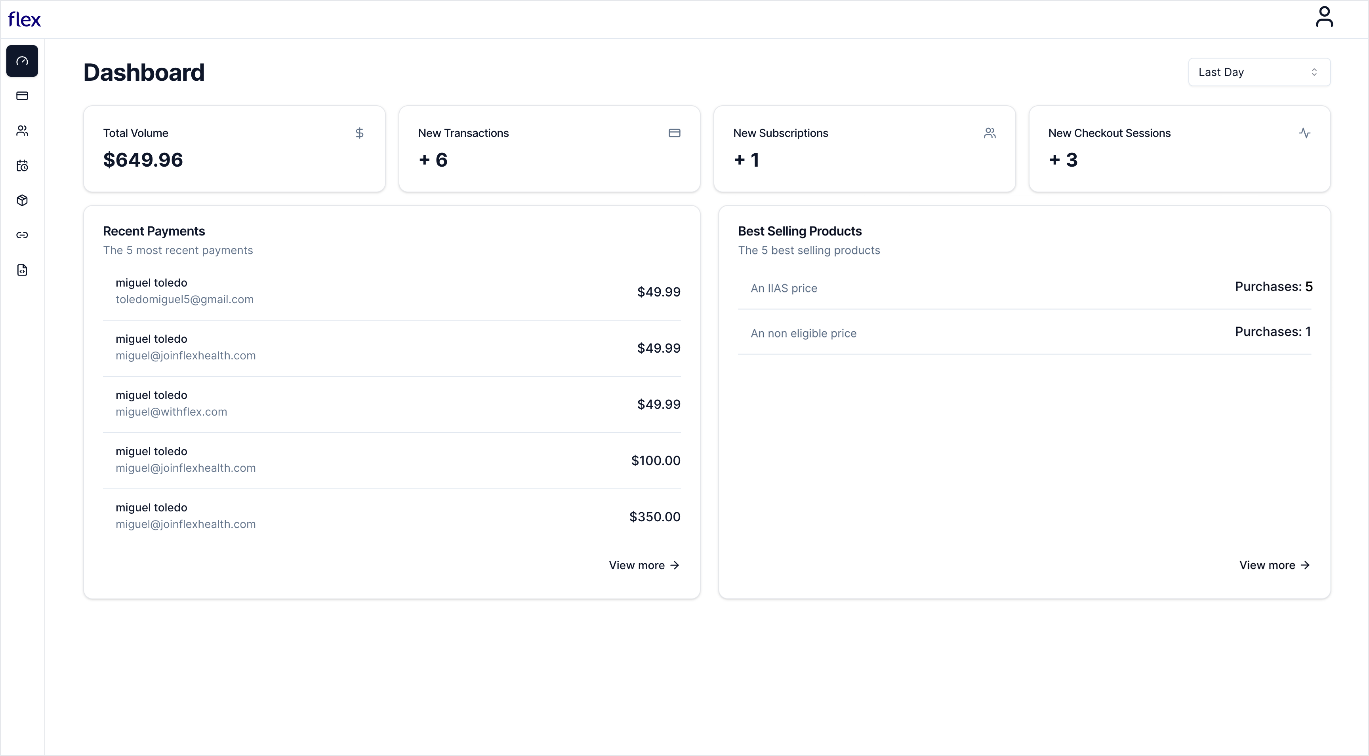Click the New Checkout Sessions label
This screenshot has width=1369, height=756.
1109,133
